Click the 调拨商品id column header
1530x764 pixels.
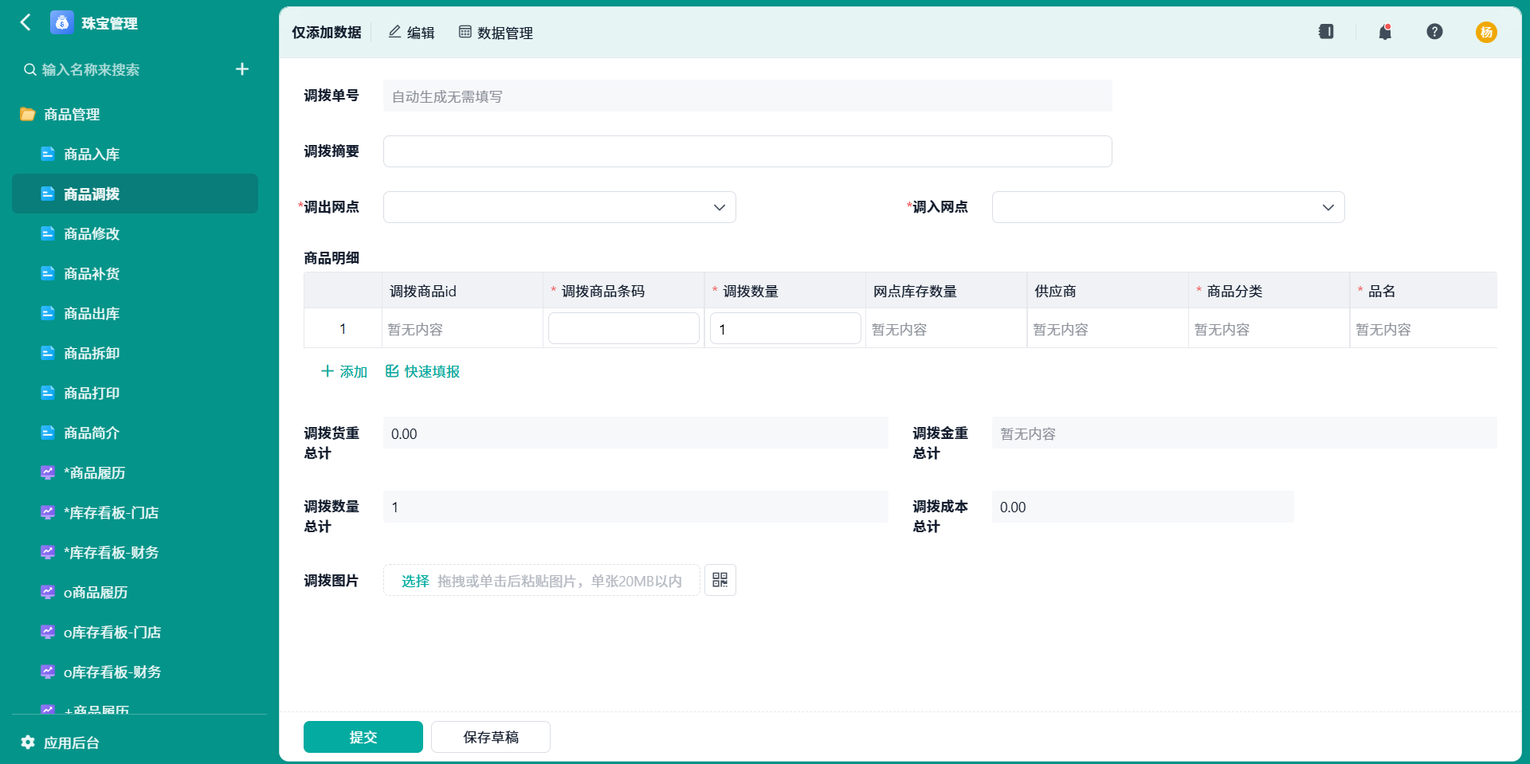point(462,291)
